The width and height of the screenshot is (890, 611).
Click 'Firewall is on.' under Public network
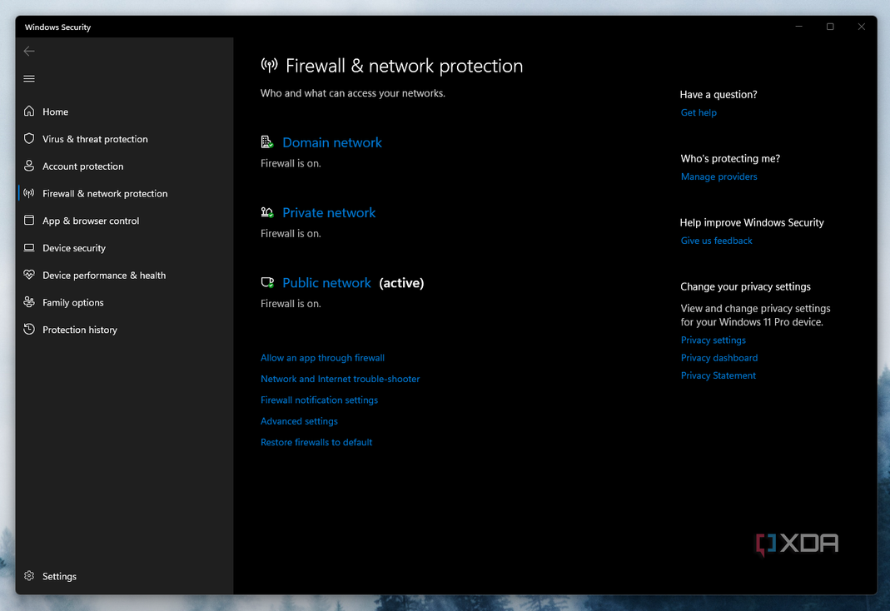pyautogui.click(x=291, y=304)
